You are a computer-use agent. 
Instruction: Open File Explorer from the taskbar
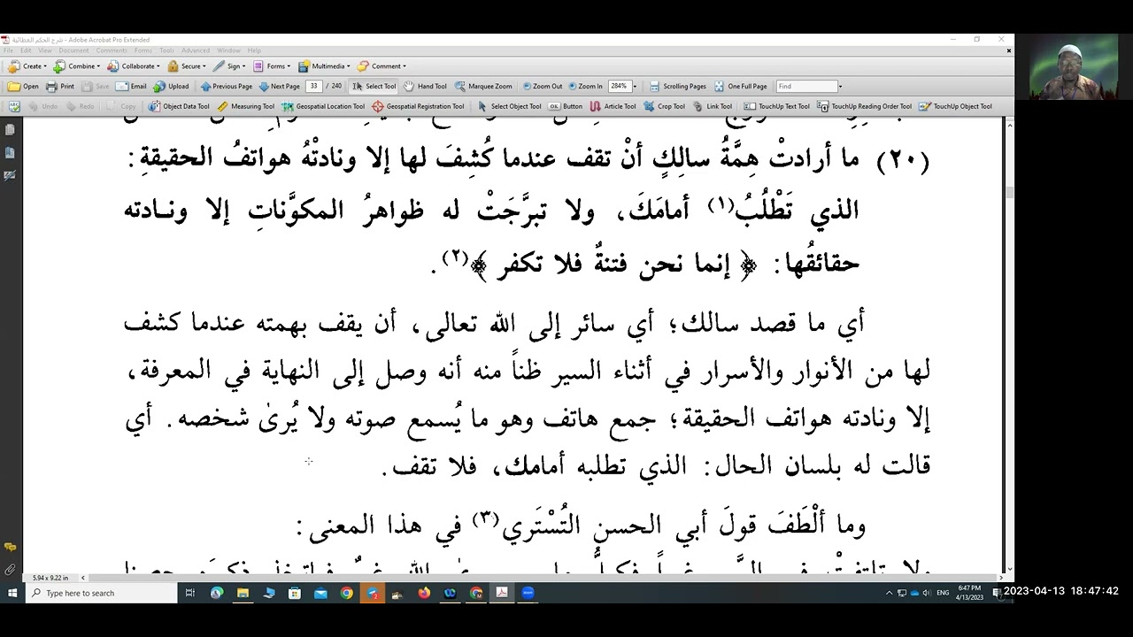point(243,593)
